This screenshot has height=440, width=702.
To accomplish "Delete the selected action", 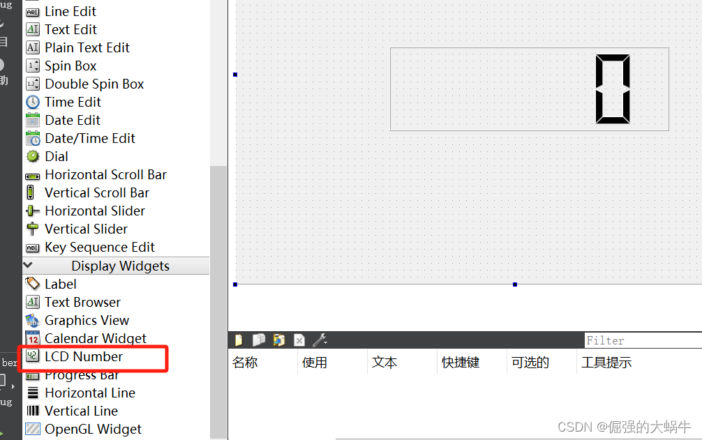I will (x=299, y=340).
